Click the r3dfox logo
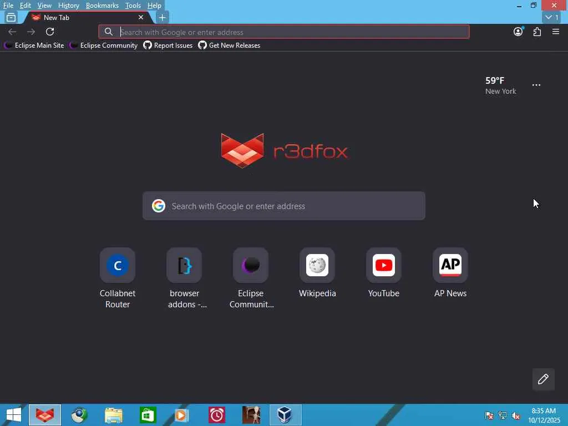 pyautogui.click(x=285, y=151)
